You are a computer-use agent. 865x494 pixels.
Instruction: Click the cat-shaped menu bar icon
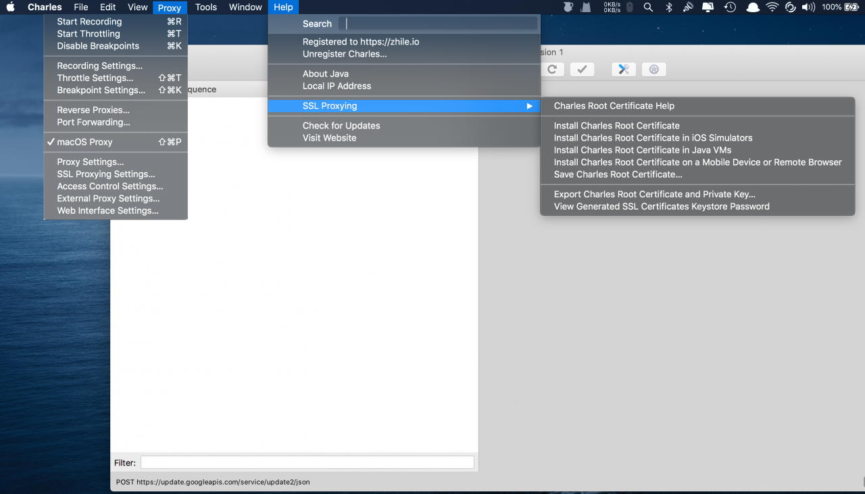[x=587, y=7]
